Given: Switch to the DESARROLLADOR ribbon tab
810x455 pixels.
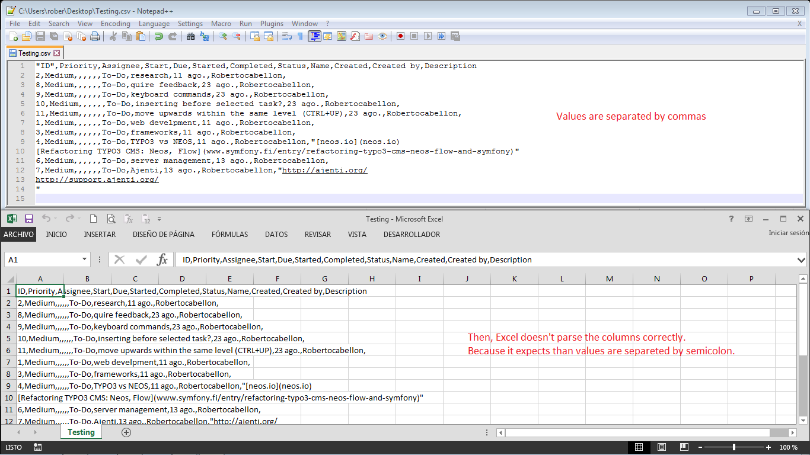Looking at the screenshot, I should [x=412, y=235].
